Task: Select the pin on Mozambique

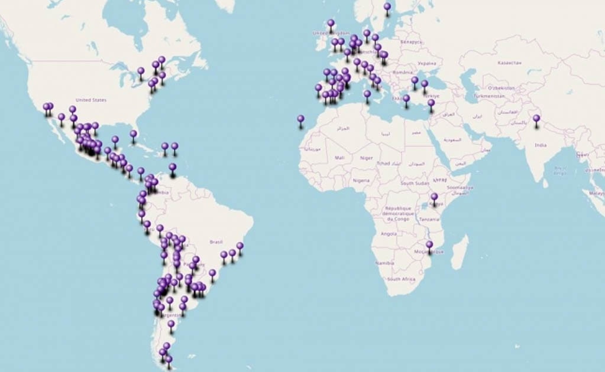Action: click(x=429, y=243)
